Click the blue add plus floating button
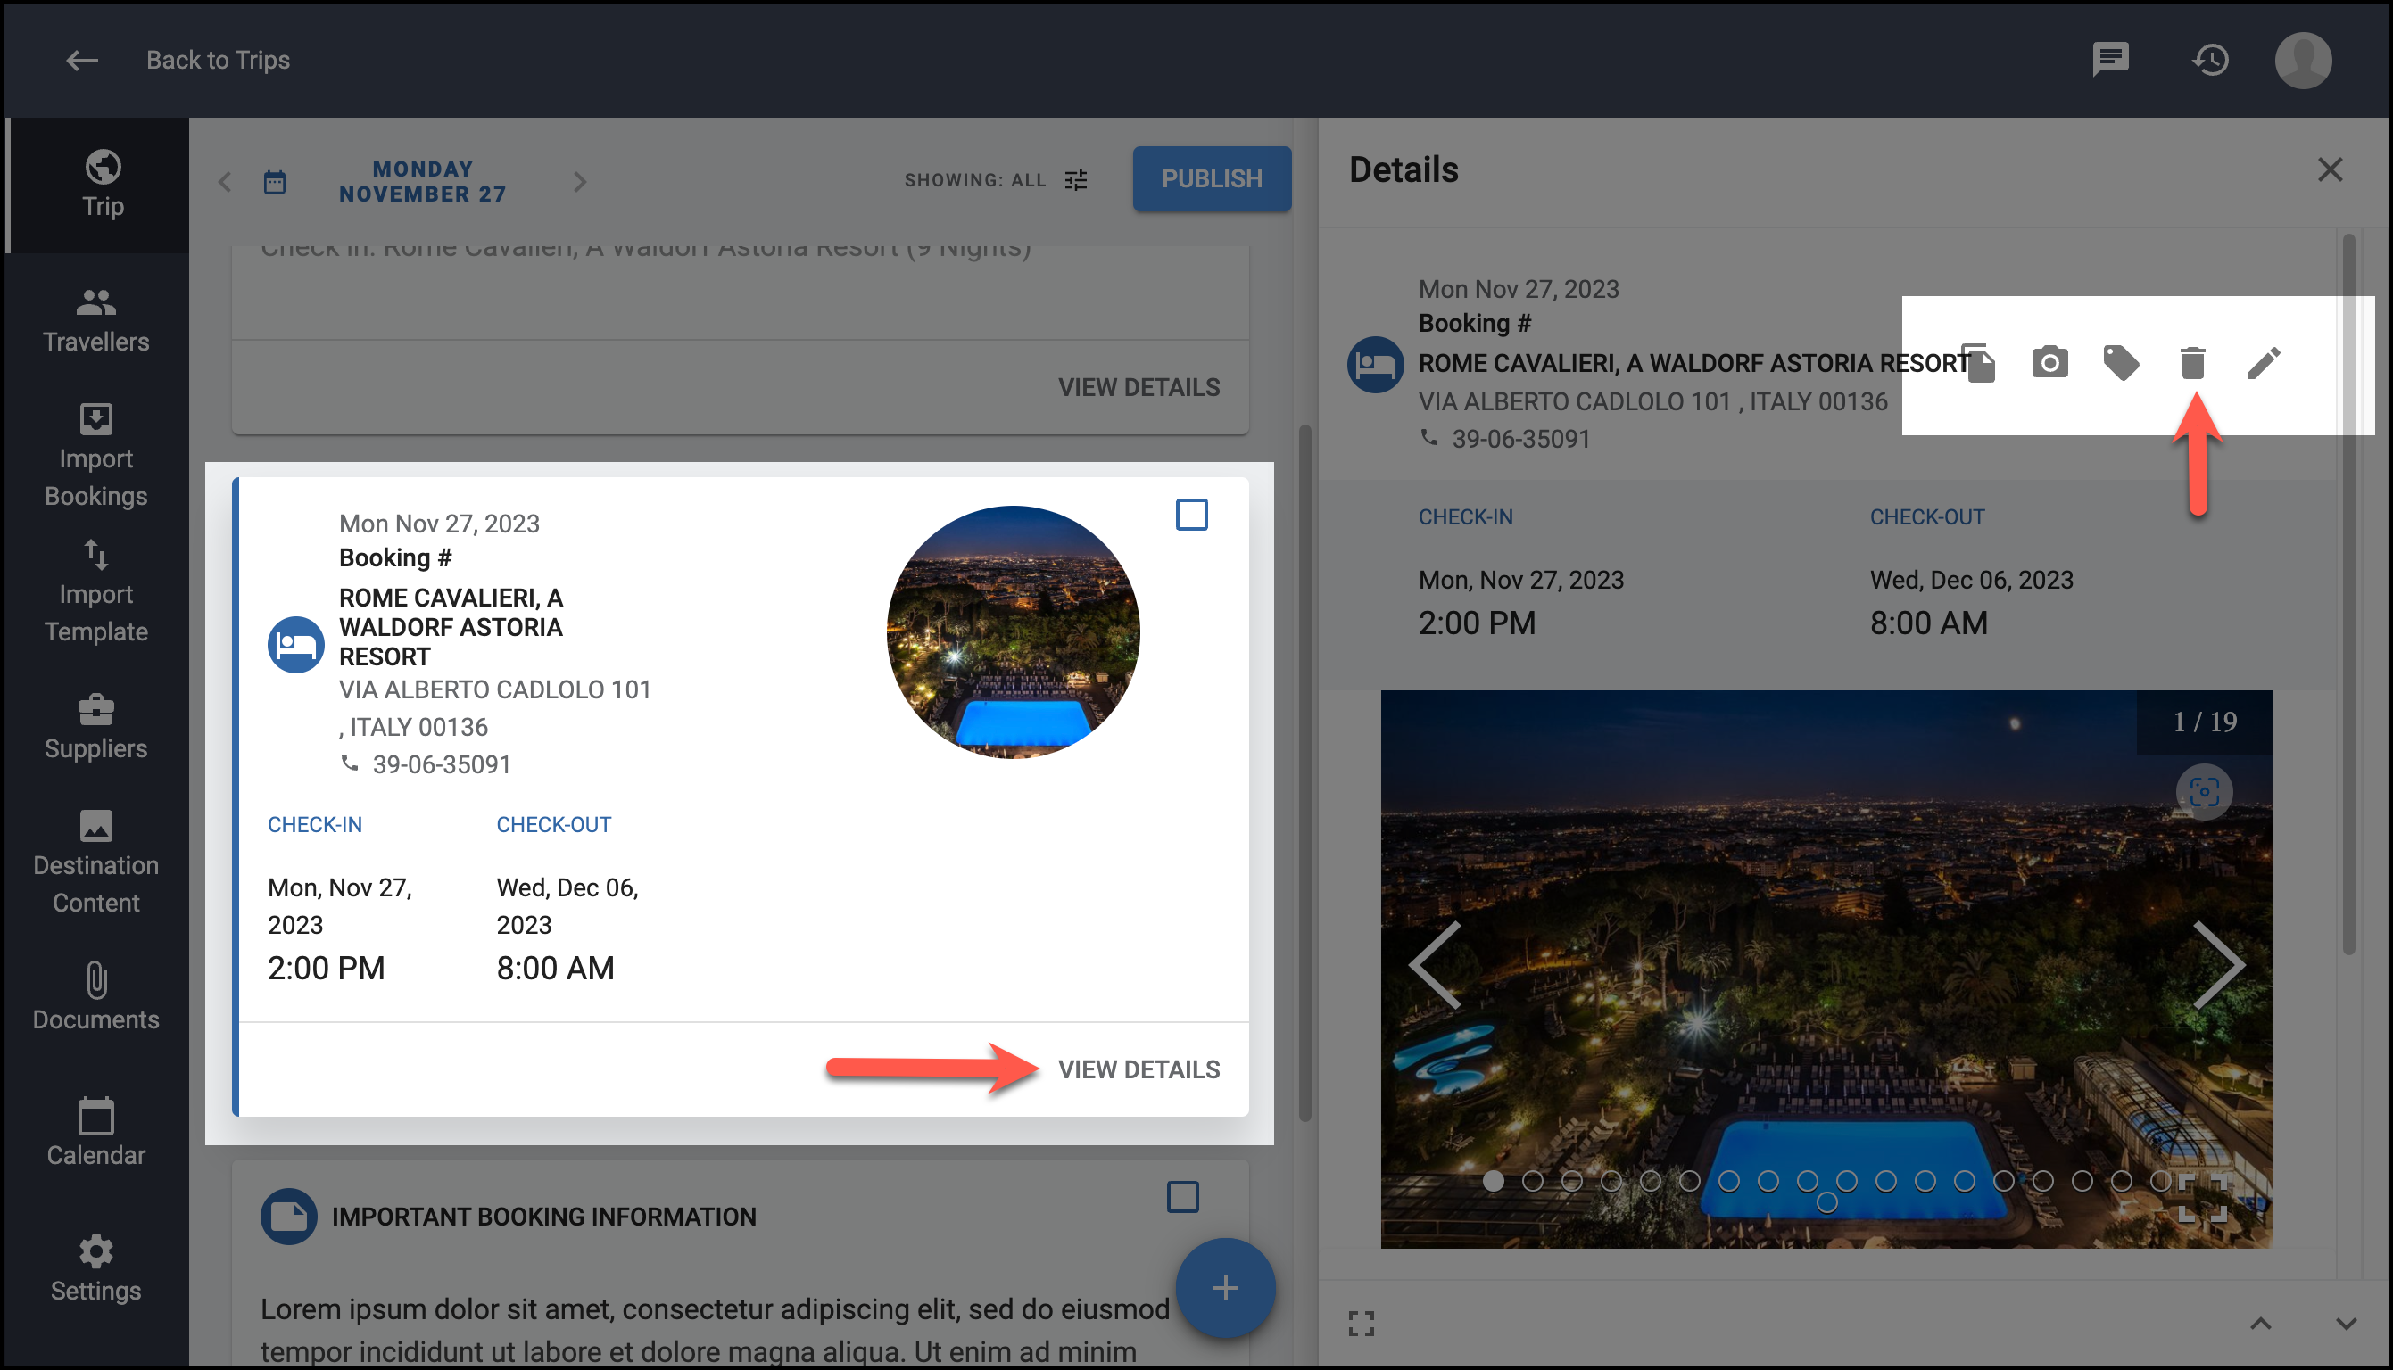This screenshot has height=1370, width=2393. pos(1224,1287)
